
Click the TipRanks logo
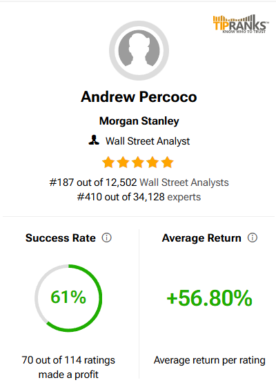(241, 24)
